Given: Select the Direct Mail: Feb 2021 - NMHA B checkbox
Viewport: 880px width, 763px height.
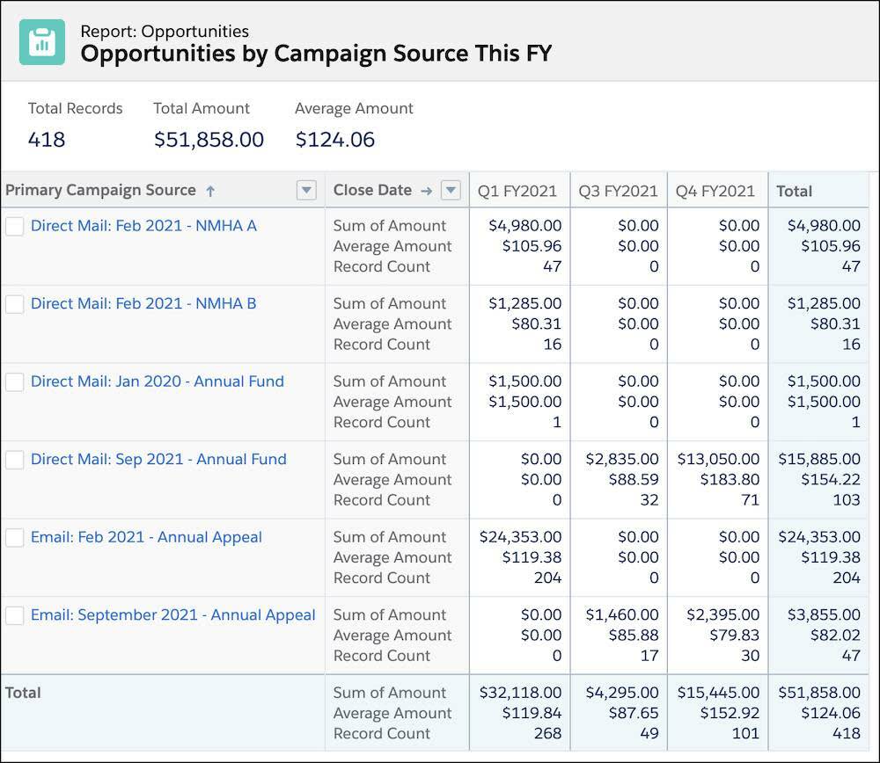Looking at the screenshot, I should click(x=14, y=303).
